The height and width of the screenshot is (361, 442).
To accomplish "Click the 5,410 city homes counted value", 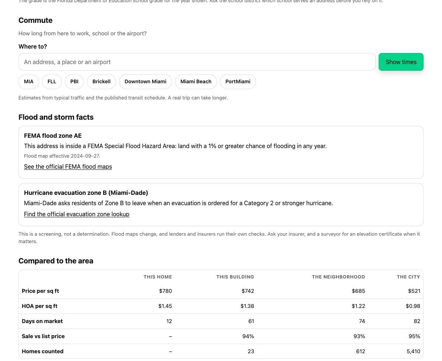I will tap(413, 351).
